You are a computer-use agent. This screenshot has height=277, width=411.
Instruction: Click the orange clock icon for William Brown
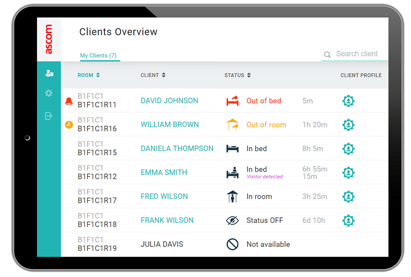click(x=69, y=125)
